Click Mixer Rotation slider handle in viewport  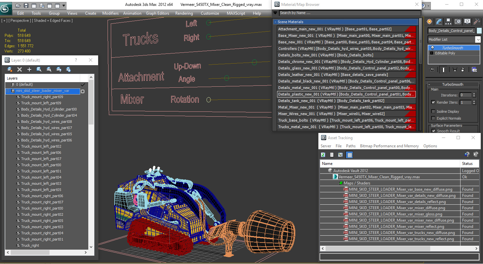[x=209, y=100]
